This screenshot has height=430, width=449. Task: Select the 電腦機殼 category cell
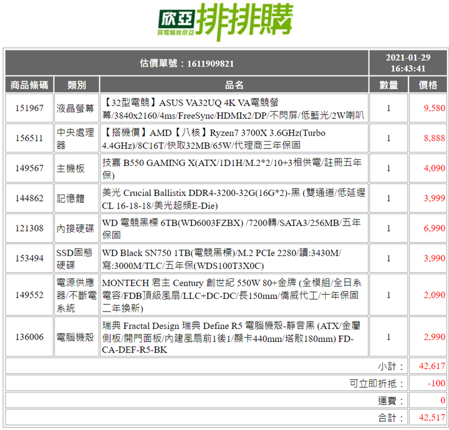(77, 337)
